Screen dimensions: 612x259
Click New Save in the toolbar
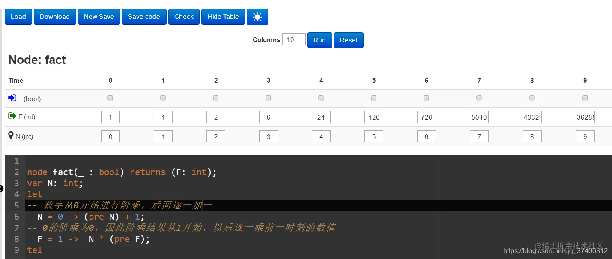99,17
